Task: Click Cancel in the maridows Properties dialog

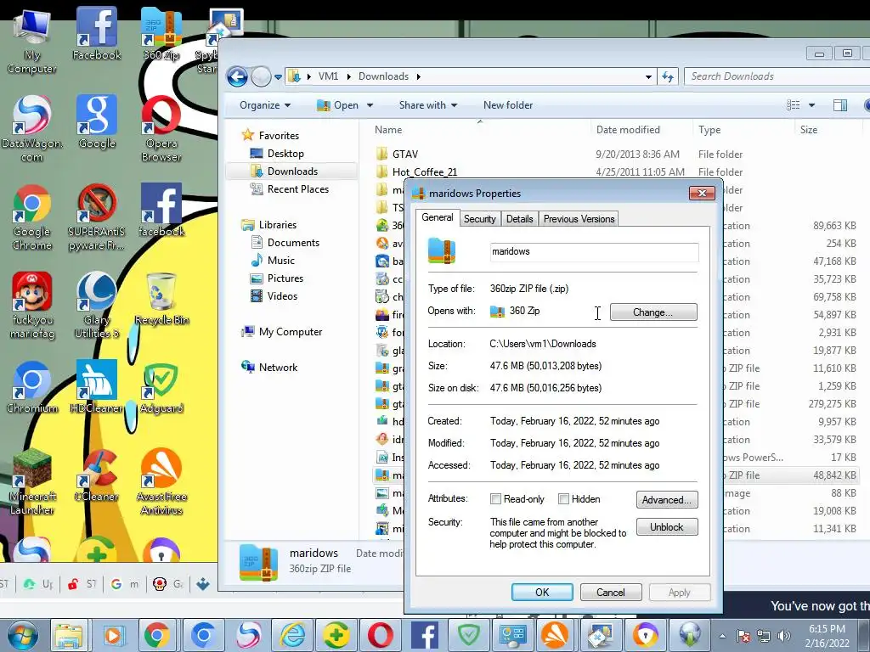Action: click(x=610, y=592)
